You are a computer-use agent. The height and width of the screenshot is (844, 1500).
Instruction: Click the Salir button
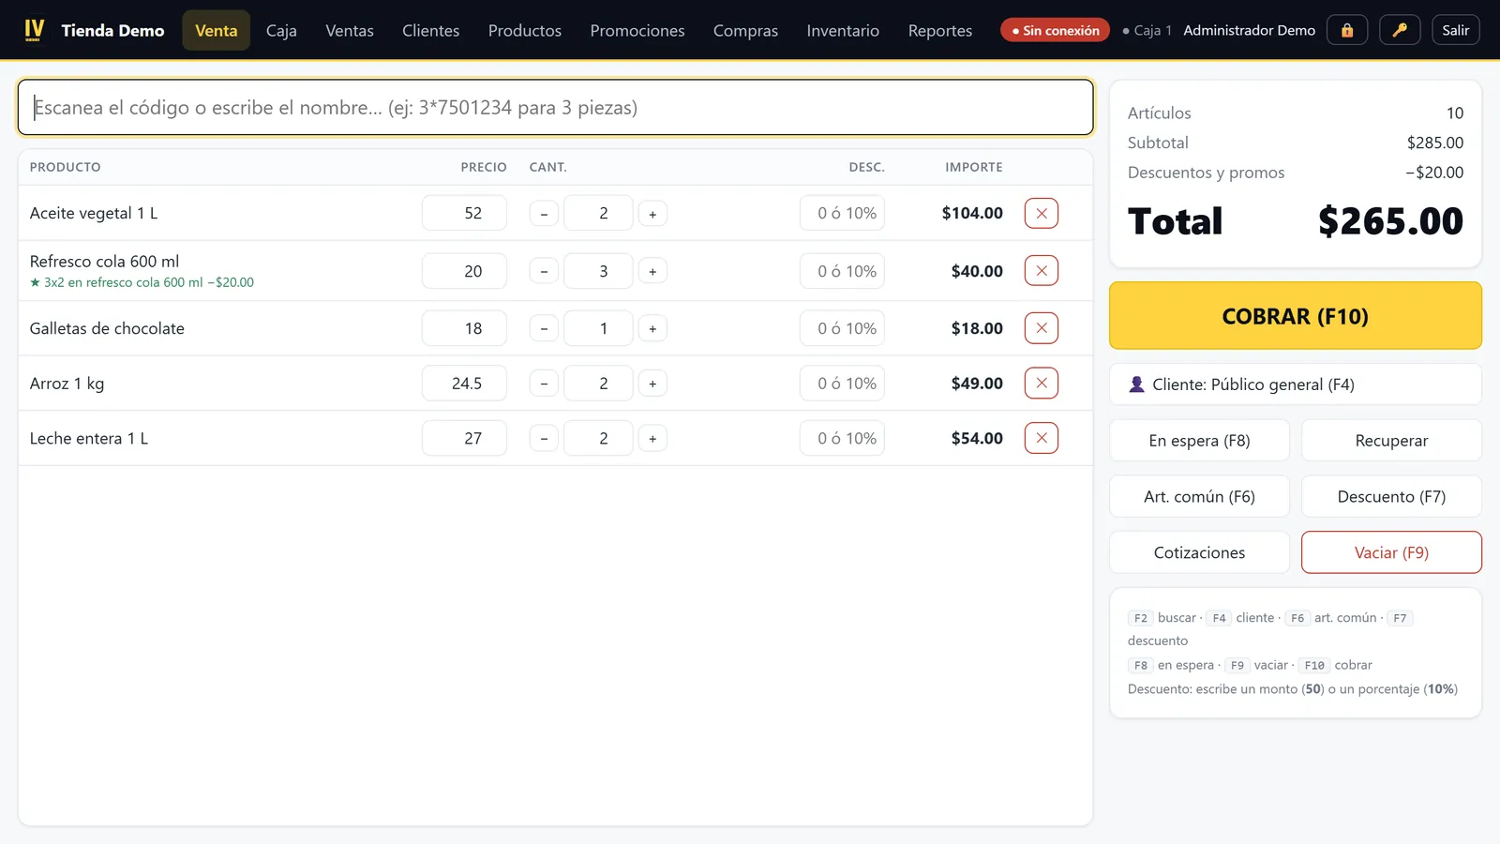1456,30
